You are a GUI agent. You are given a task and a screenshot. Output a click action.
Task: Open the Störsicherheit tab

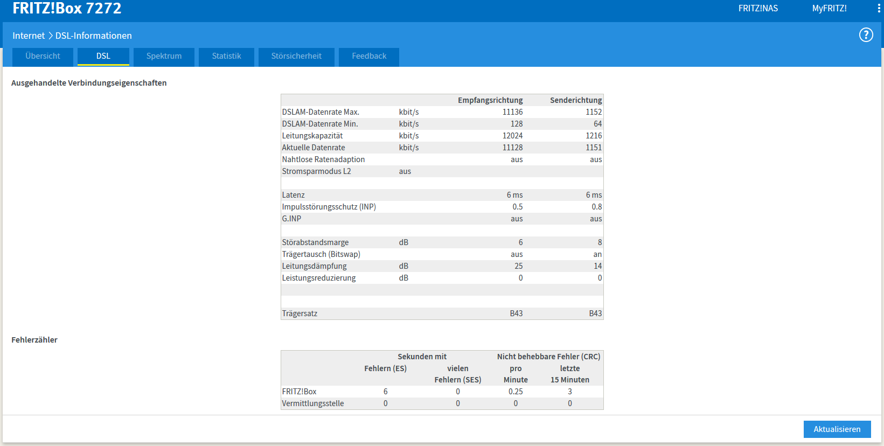[296, 57]
